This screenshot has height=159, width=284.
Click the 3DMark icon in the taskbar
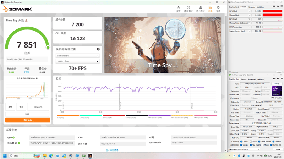90,156
